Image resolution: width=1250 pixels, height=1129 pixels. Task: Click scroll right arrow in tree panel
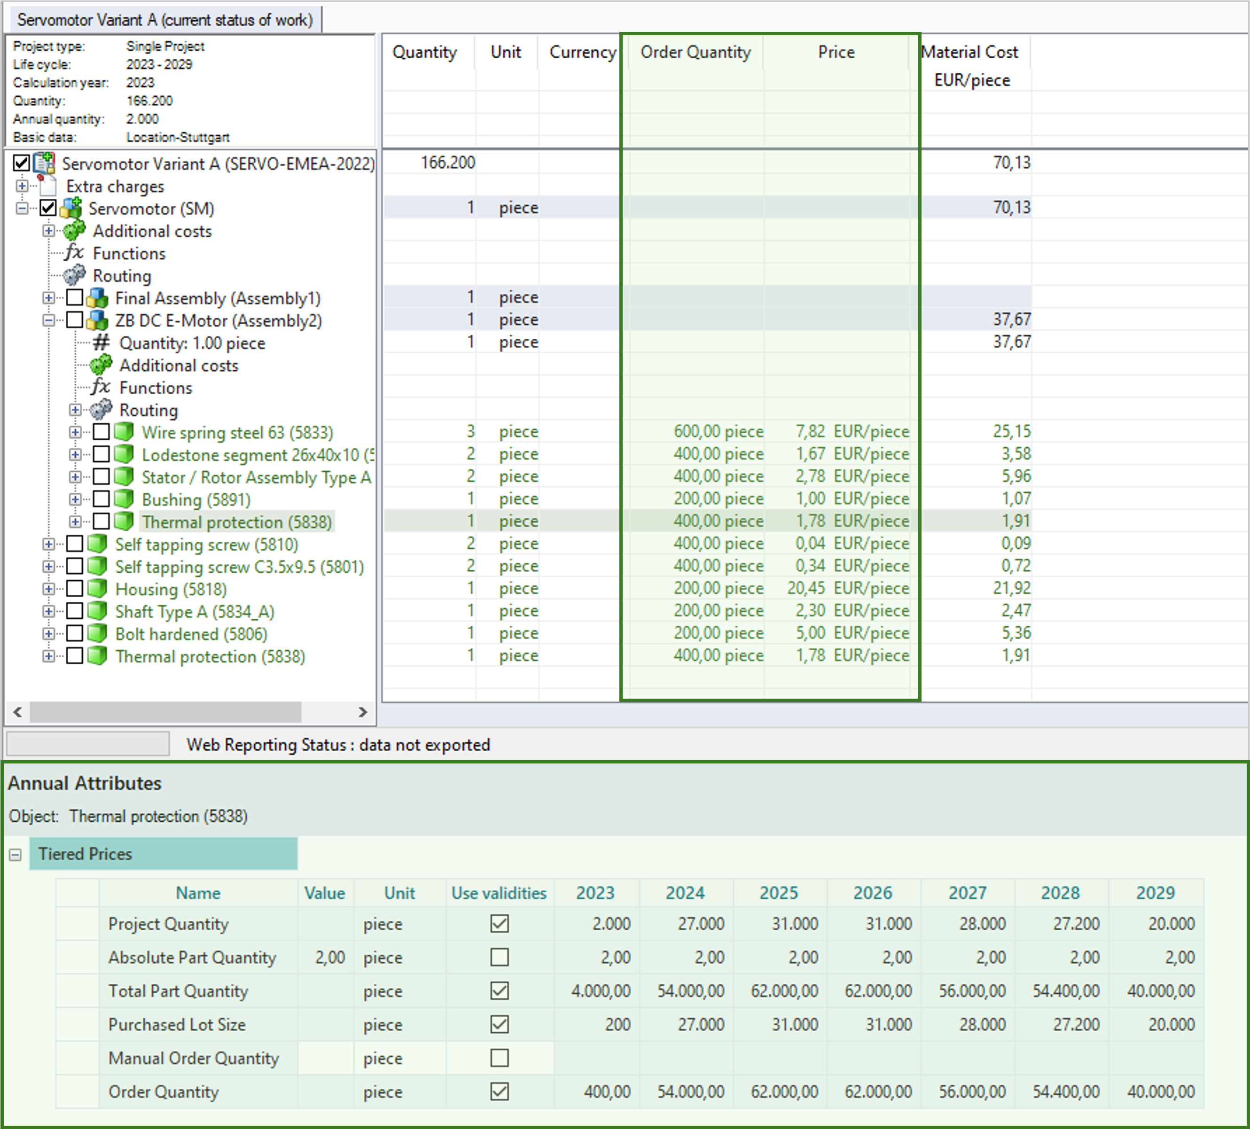(363, 712)
